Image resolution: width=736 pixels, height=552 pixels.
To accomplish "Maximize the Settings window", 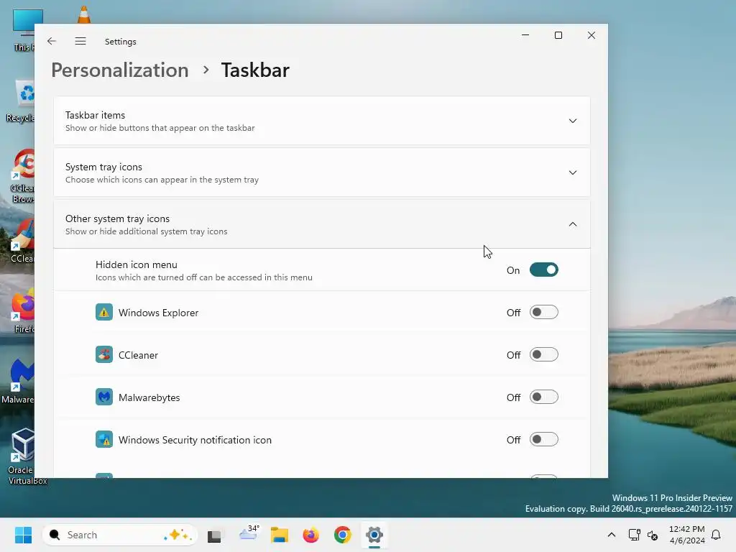I will pos(558,35).
